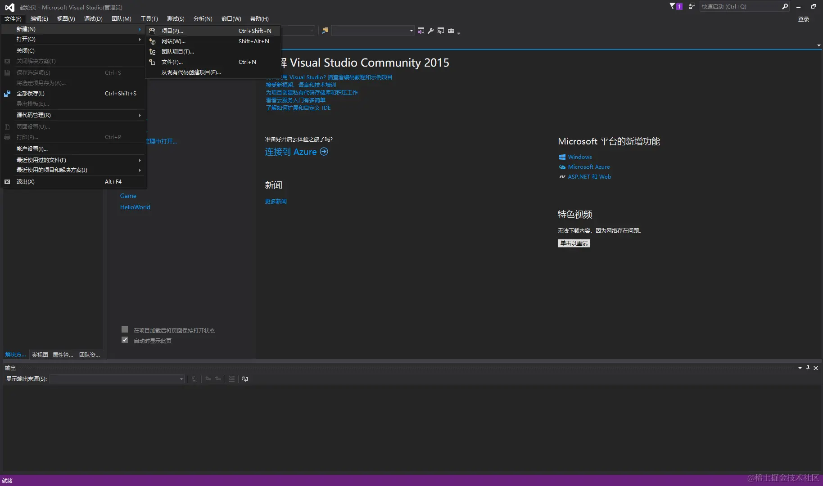The image size is (823, 486).
Task: Click the ASP.NET 和 Web link
Action: coord(589,177)
